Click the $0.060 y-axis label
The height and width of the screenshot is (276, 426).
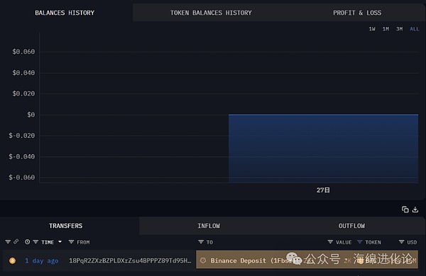pos(23,52)
